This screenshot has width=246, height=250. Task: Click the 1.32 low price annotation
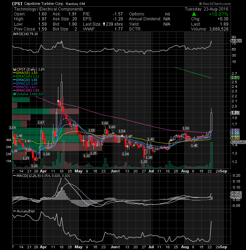pos(87,156)
